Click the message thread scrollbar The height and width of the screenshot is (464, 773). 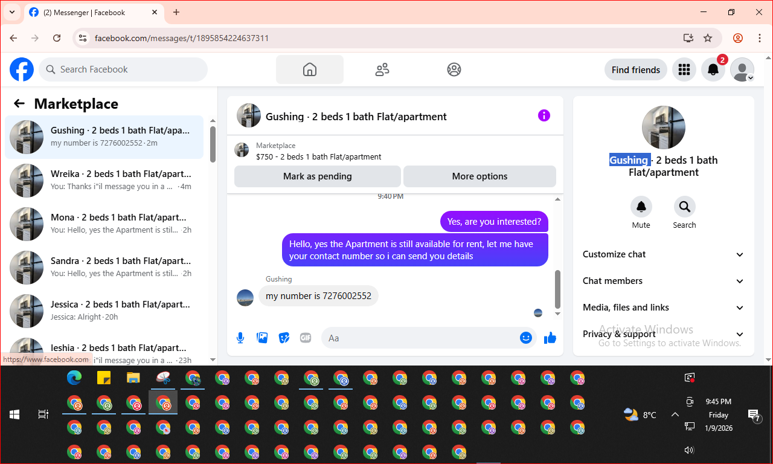tap(557, 289)
